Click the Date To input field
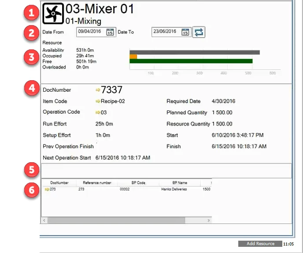Viewport: 303px width, 253px height. (166, 32)
